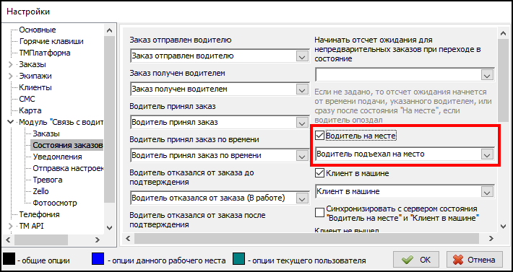Click the label Водитель отказался от заказа после подтверждения
This screenshot has height=272, width=513.
click(x=197, y=220)
